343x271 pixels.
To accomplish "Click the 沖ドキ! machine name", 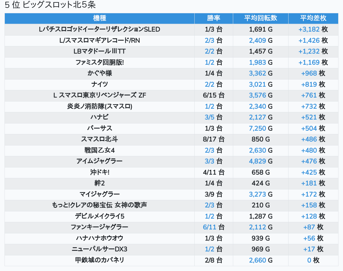I will (100, 172).
